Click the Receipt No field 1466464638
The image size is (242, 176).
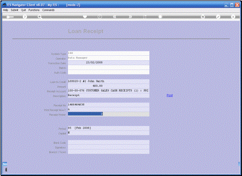click(x=109, y=105)
